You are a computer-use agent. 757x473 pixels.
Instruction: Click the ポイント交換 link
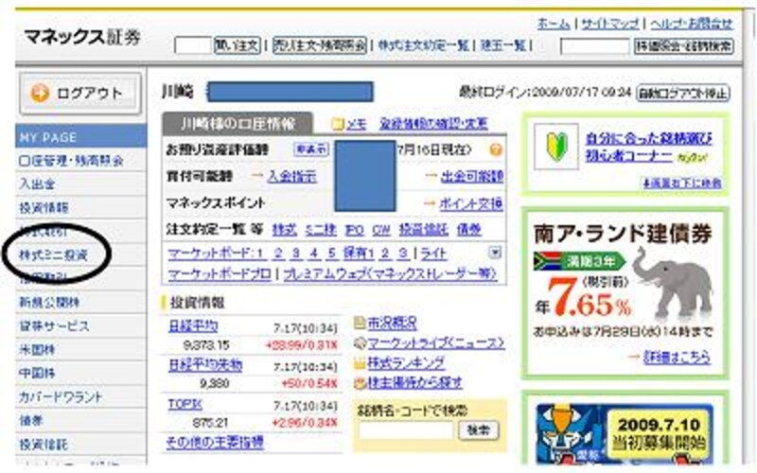(470, 204)
